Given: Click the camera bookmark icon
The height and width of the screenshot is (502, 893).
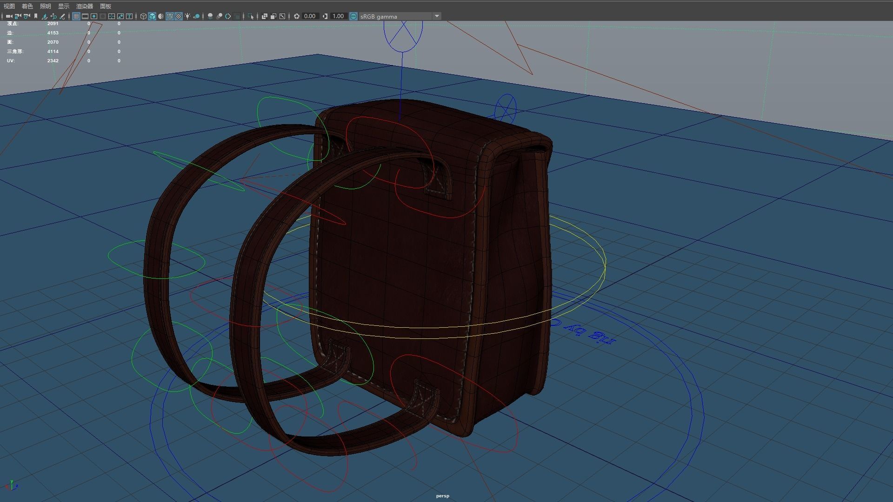Looking at the screenshot, I should pos(36,16).
